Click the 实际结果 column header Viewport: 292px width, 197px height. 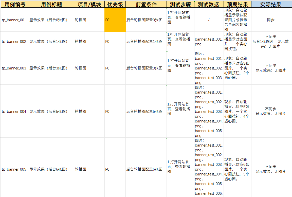(271, 4)
